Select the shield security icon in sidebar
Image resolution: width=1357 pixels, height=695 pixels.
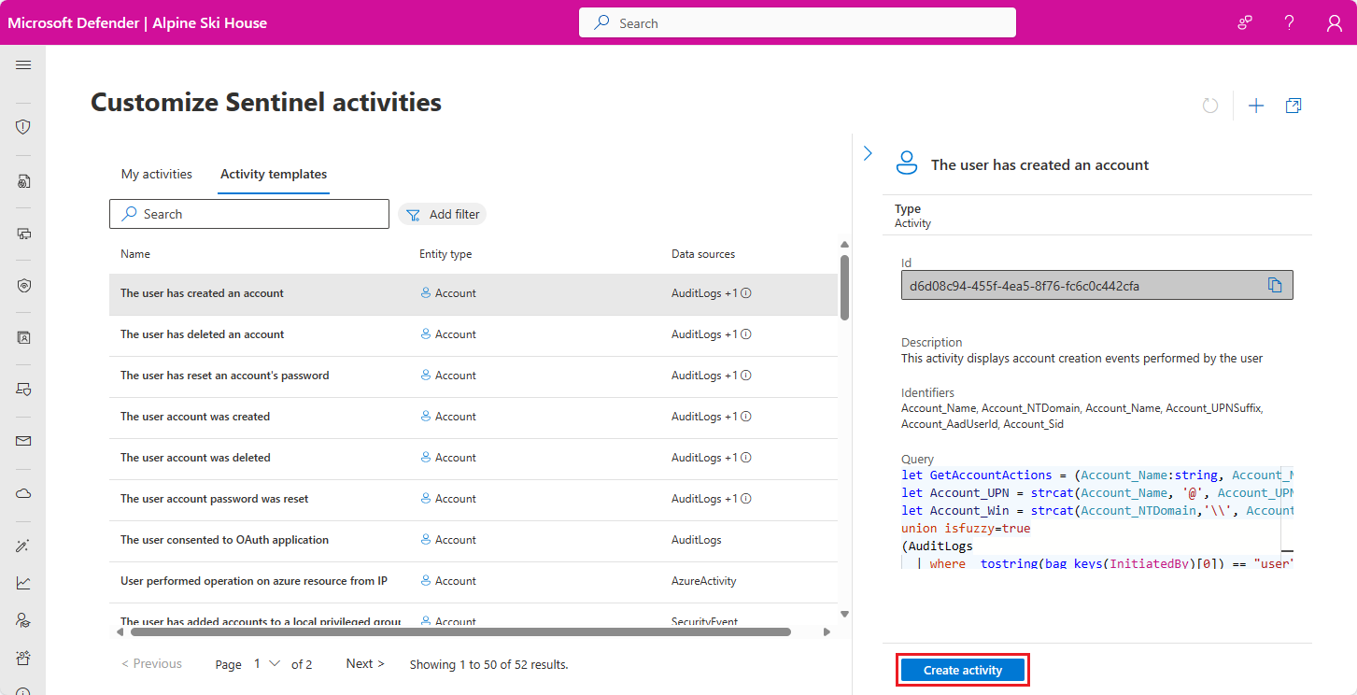tap(22, 126)
